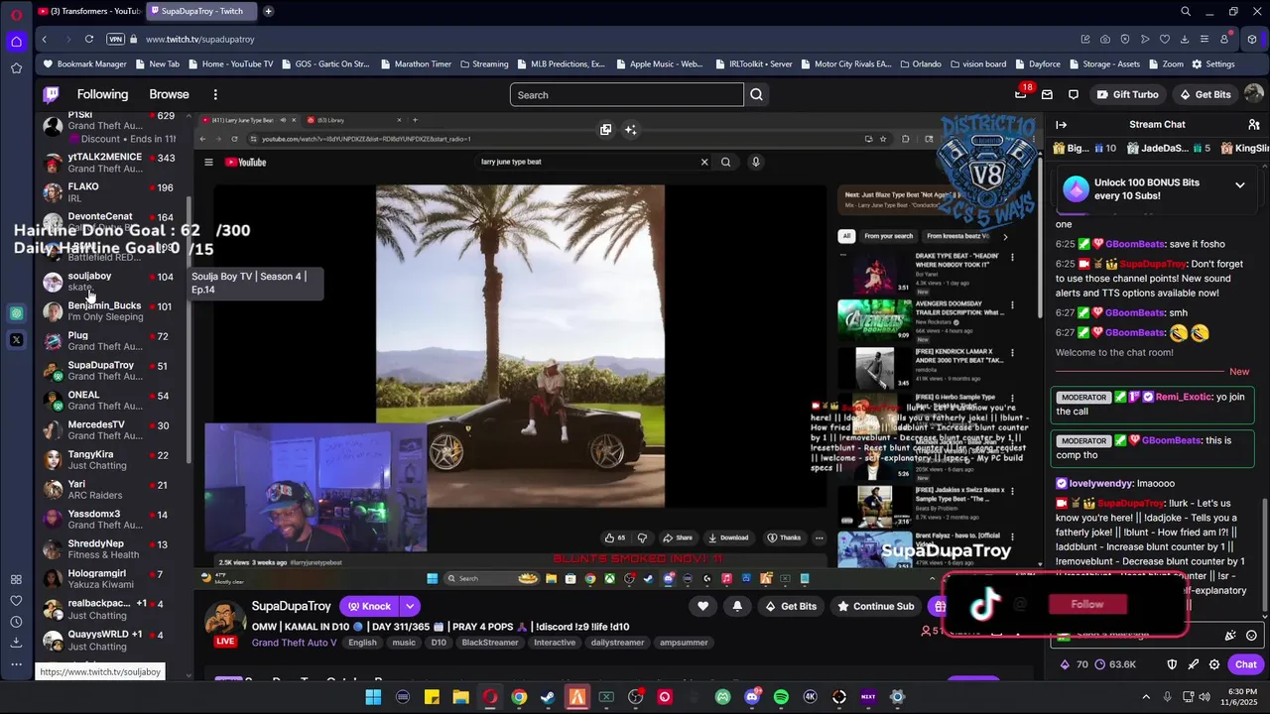Open the Whispers chat bubble icon
This screenshot has width=1270, height=714.
(1074, 94)
